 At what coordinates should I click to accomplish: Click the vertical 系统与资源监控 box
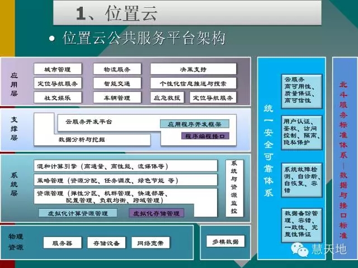coord(234,188)
